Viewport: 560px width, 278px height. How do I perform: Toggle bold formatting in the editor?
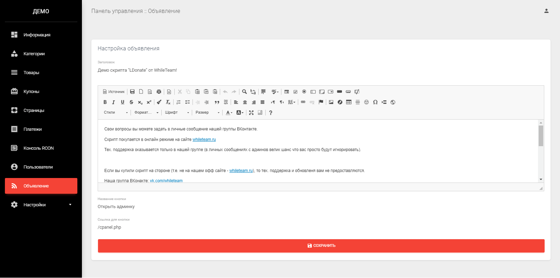(x=105, y=102)
